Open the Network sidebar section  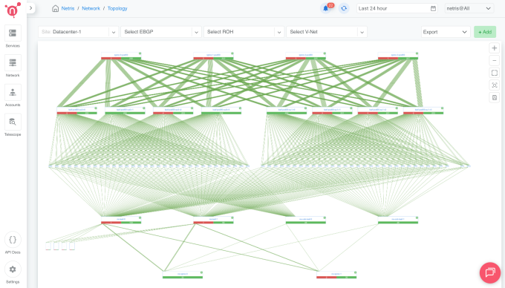tap(13, 63)
